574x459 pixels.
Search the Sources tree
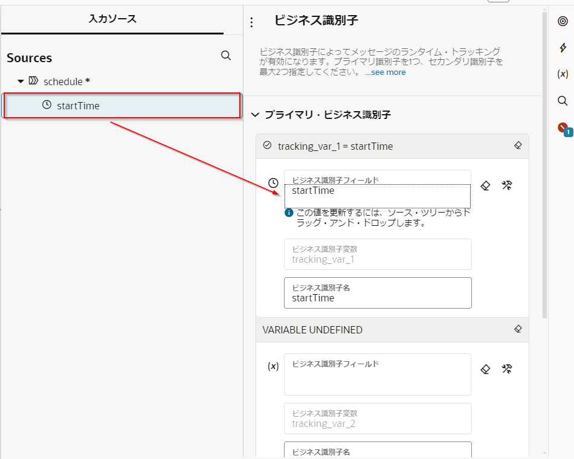point(226,56)
